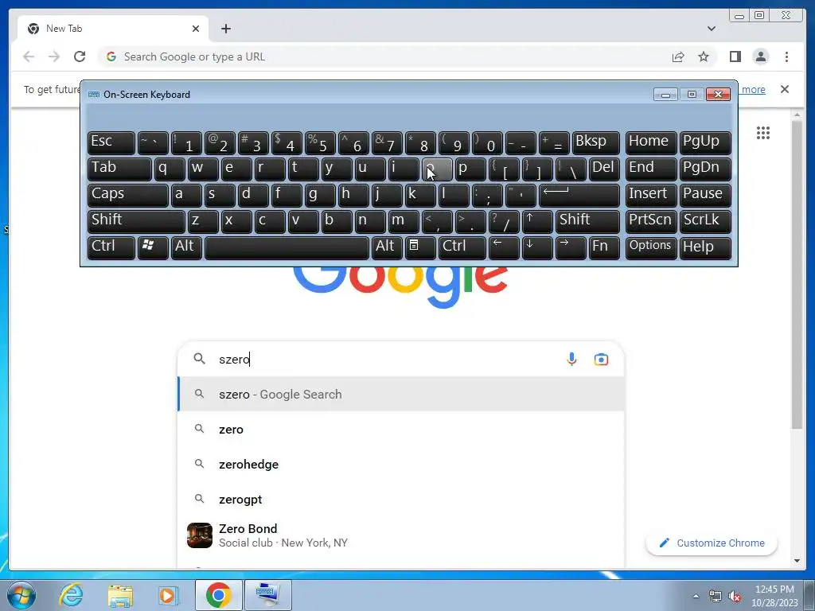Reload the page in Chrome
Viewport: 815px width, 611px height.
80,56
